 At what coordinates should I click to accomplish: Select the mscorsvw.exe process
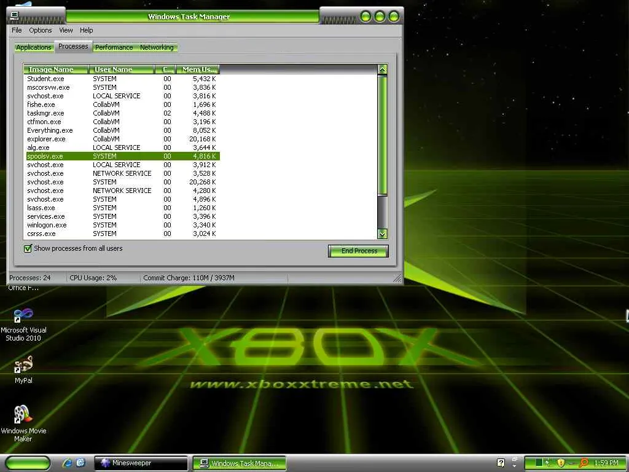pyautogui.click(x=123, y=87)
